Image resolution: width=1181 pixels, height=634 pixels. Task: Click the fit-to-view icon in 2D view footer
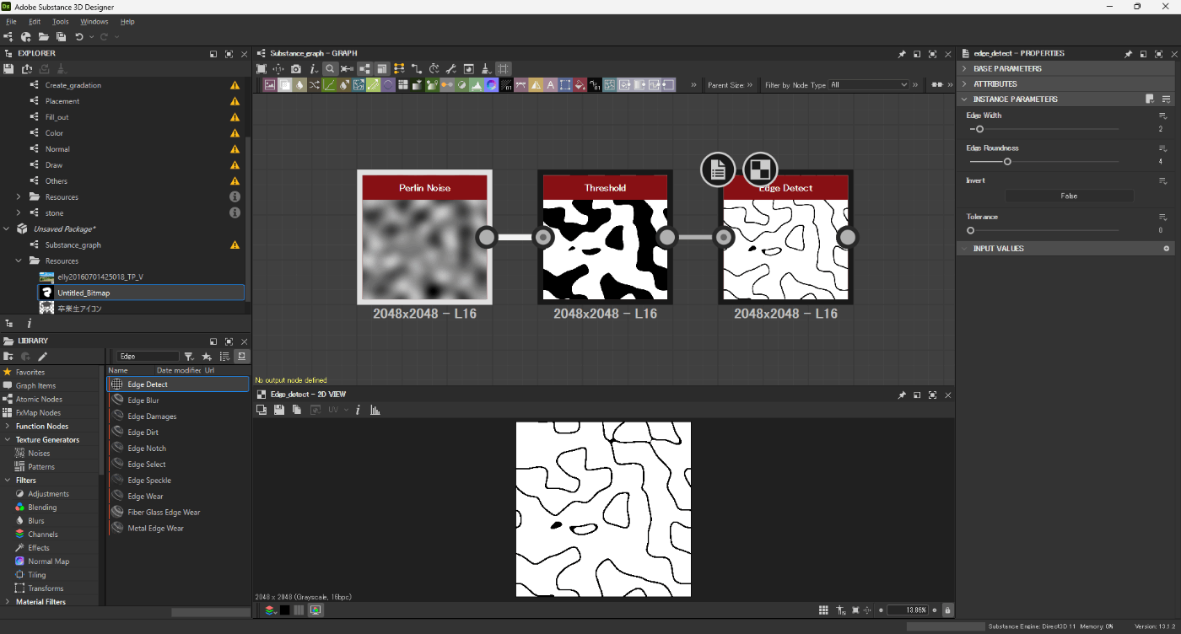pos(855,610)
